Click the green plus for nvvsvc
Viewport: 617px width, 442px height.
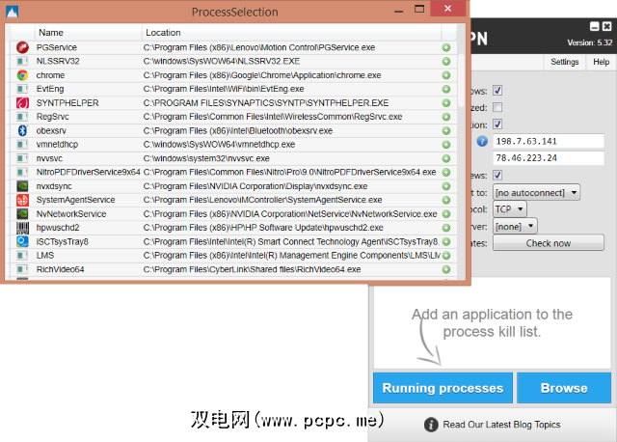point(445,158)
